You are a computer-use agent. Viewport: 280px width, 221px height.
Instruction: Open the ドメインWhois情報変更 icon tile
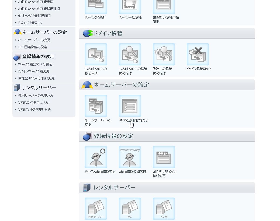pyautogui.click(x=96, y=157)
